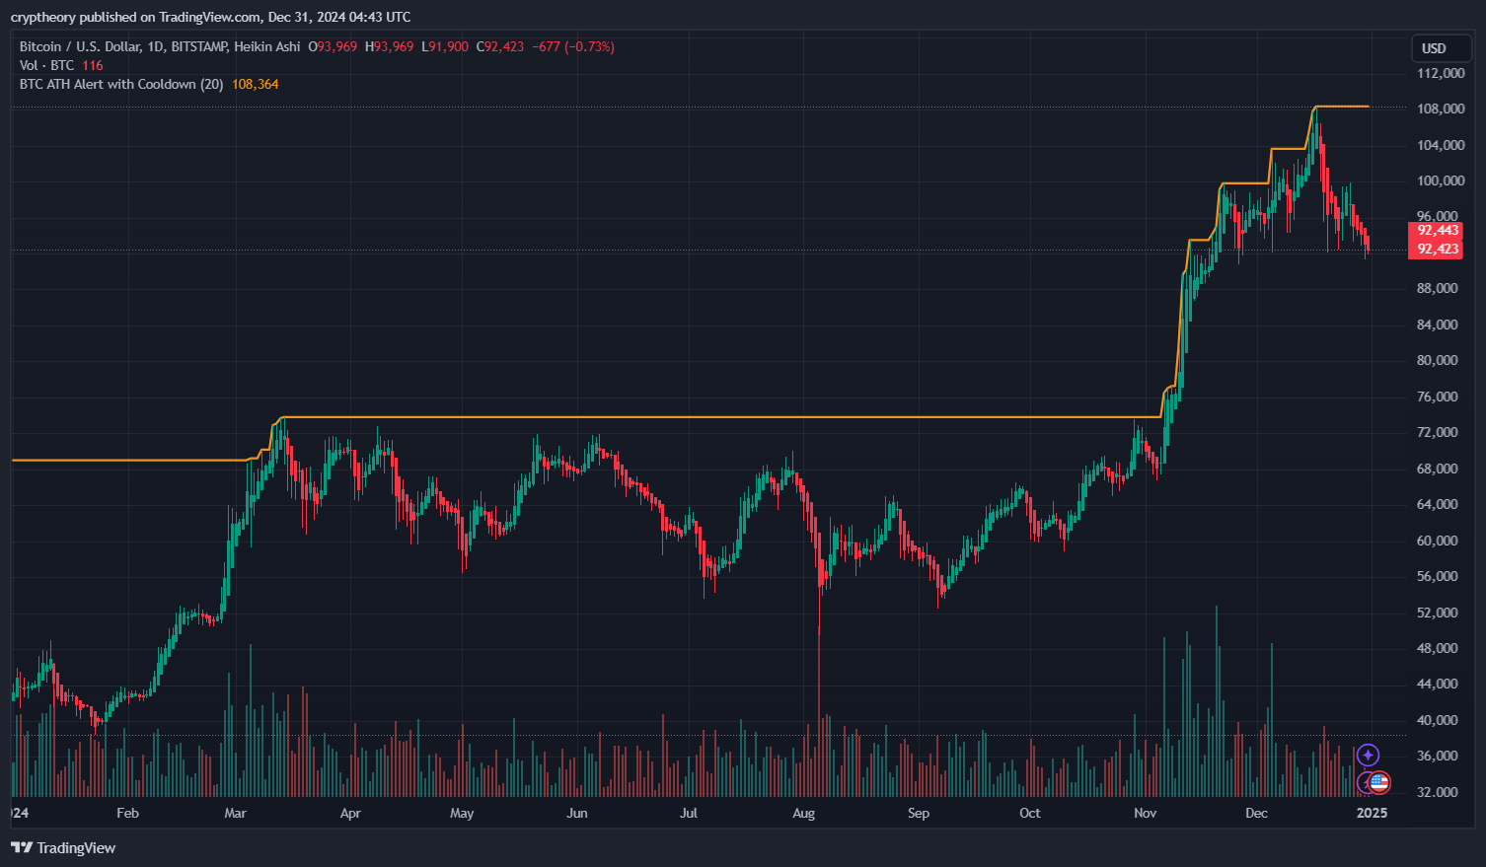Click the Feb label on time axis
The width and height of the screenshot is (1486, 867).
(x=127, y=813)
